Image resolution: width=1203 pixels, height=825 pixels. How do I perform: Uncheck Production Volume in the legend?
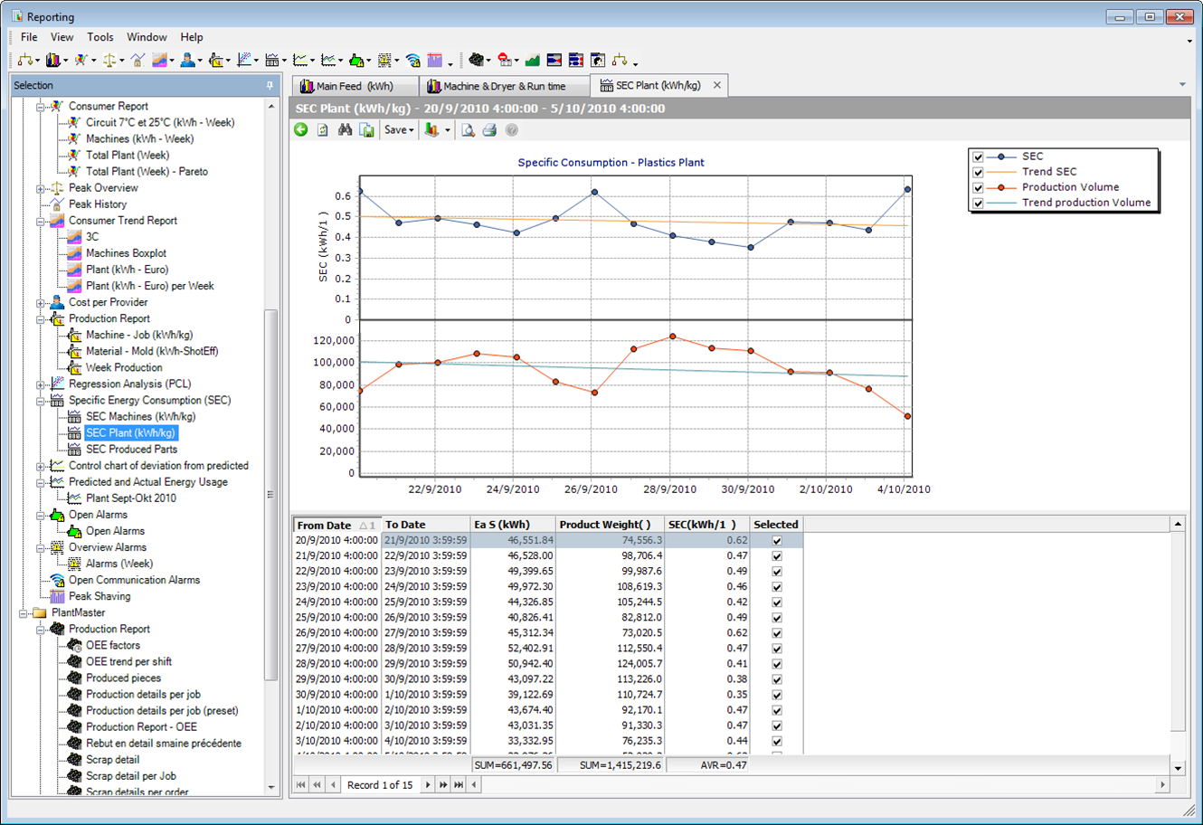tap(978, 187)
